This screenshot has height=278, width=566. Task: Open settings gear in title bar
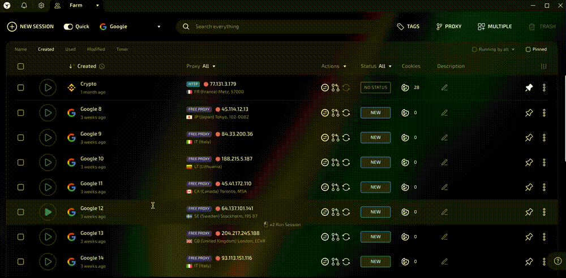coord(41,6)
